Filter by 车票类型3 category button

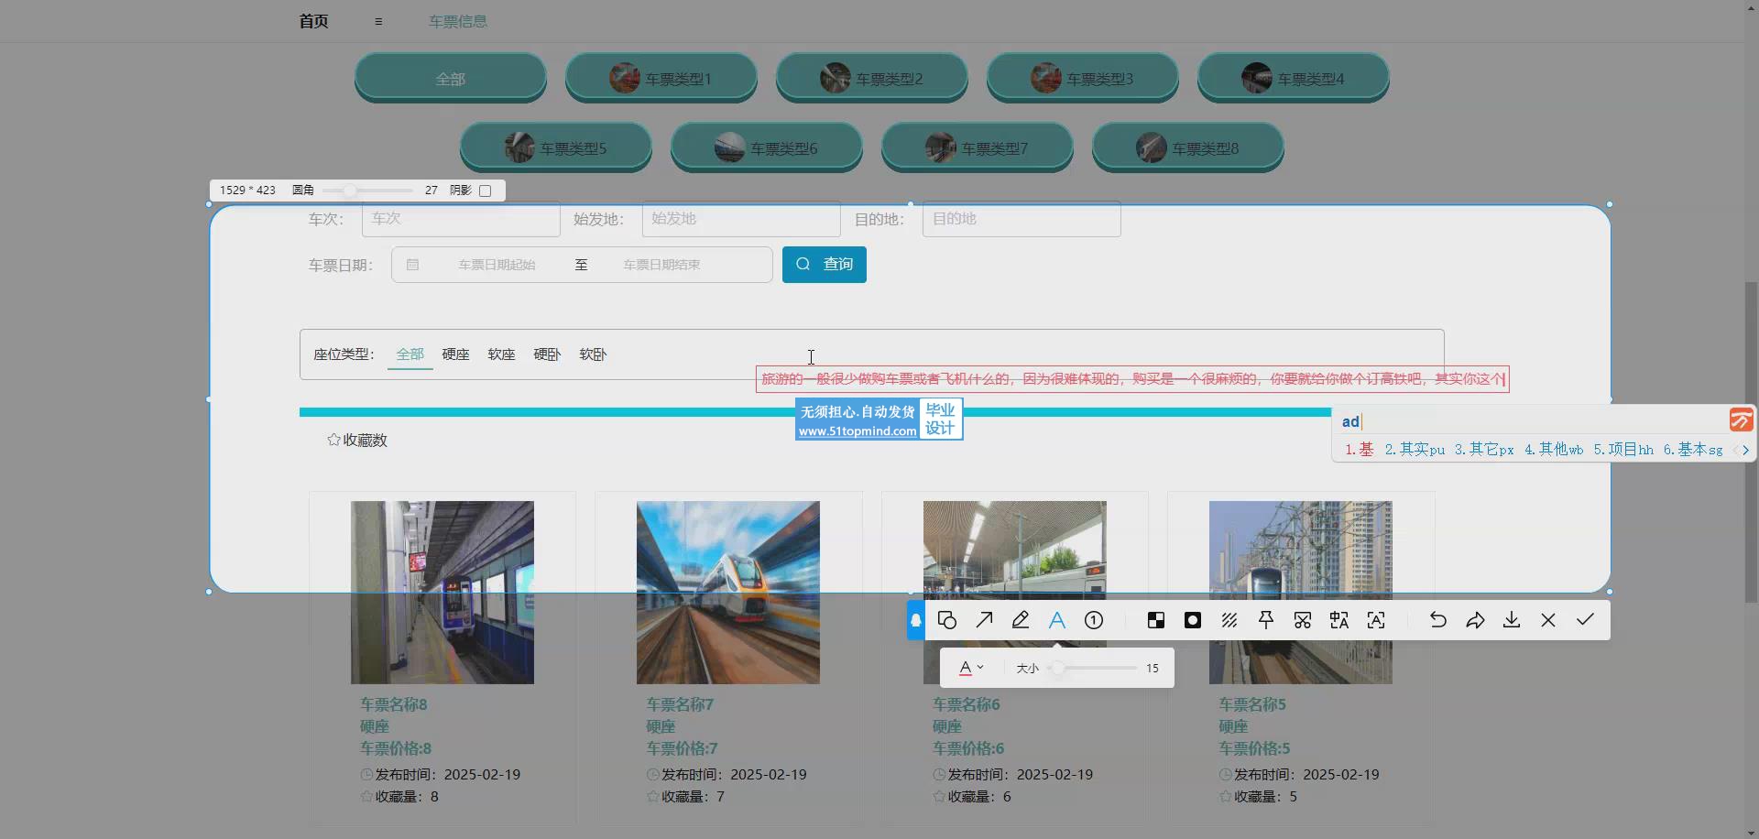click(x=1082, y=79)
